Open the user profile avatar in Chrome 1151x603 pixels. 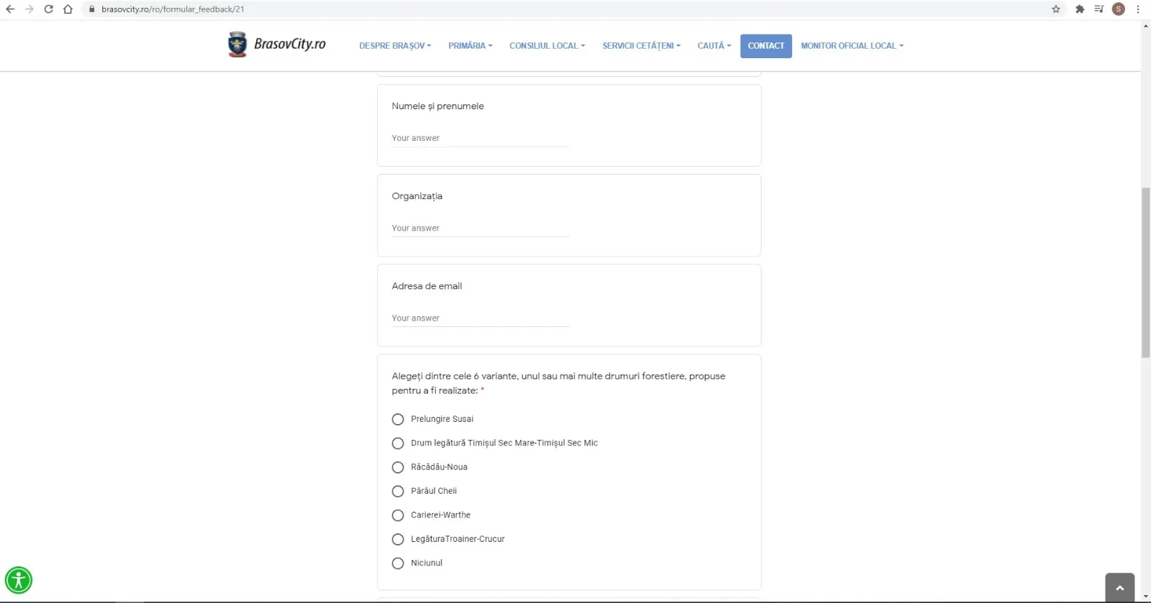point(1118,9)
